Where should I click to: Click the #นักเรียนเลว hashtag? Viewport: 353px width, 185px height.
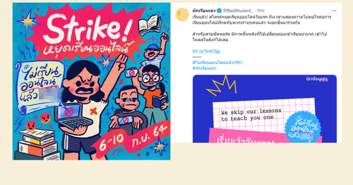point(205,68)
